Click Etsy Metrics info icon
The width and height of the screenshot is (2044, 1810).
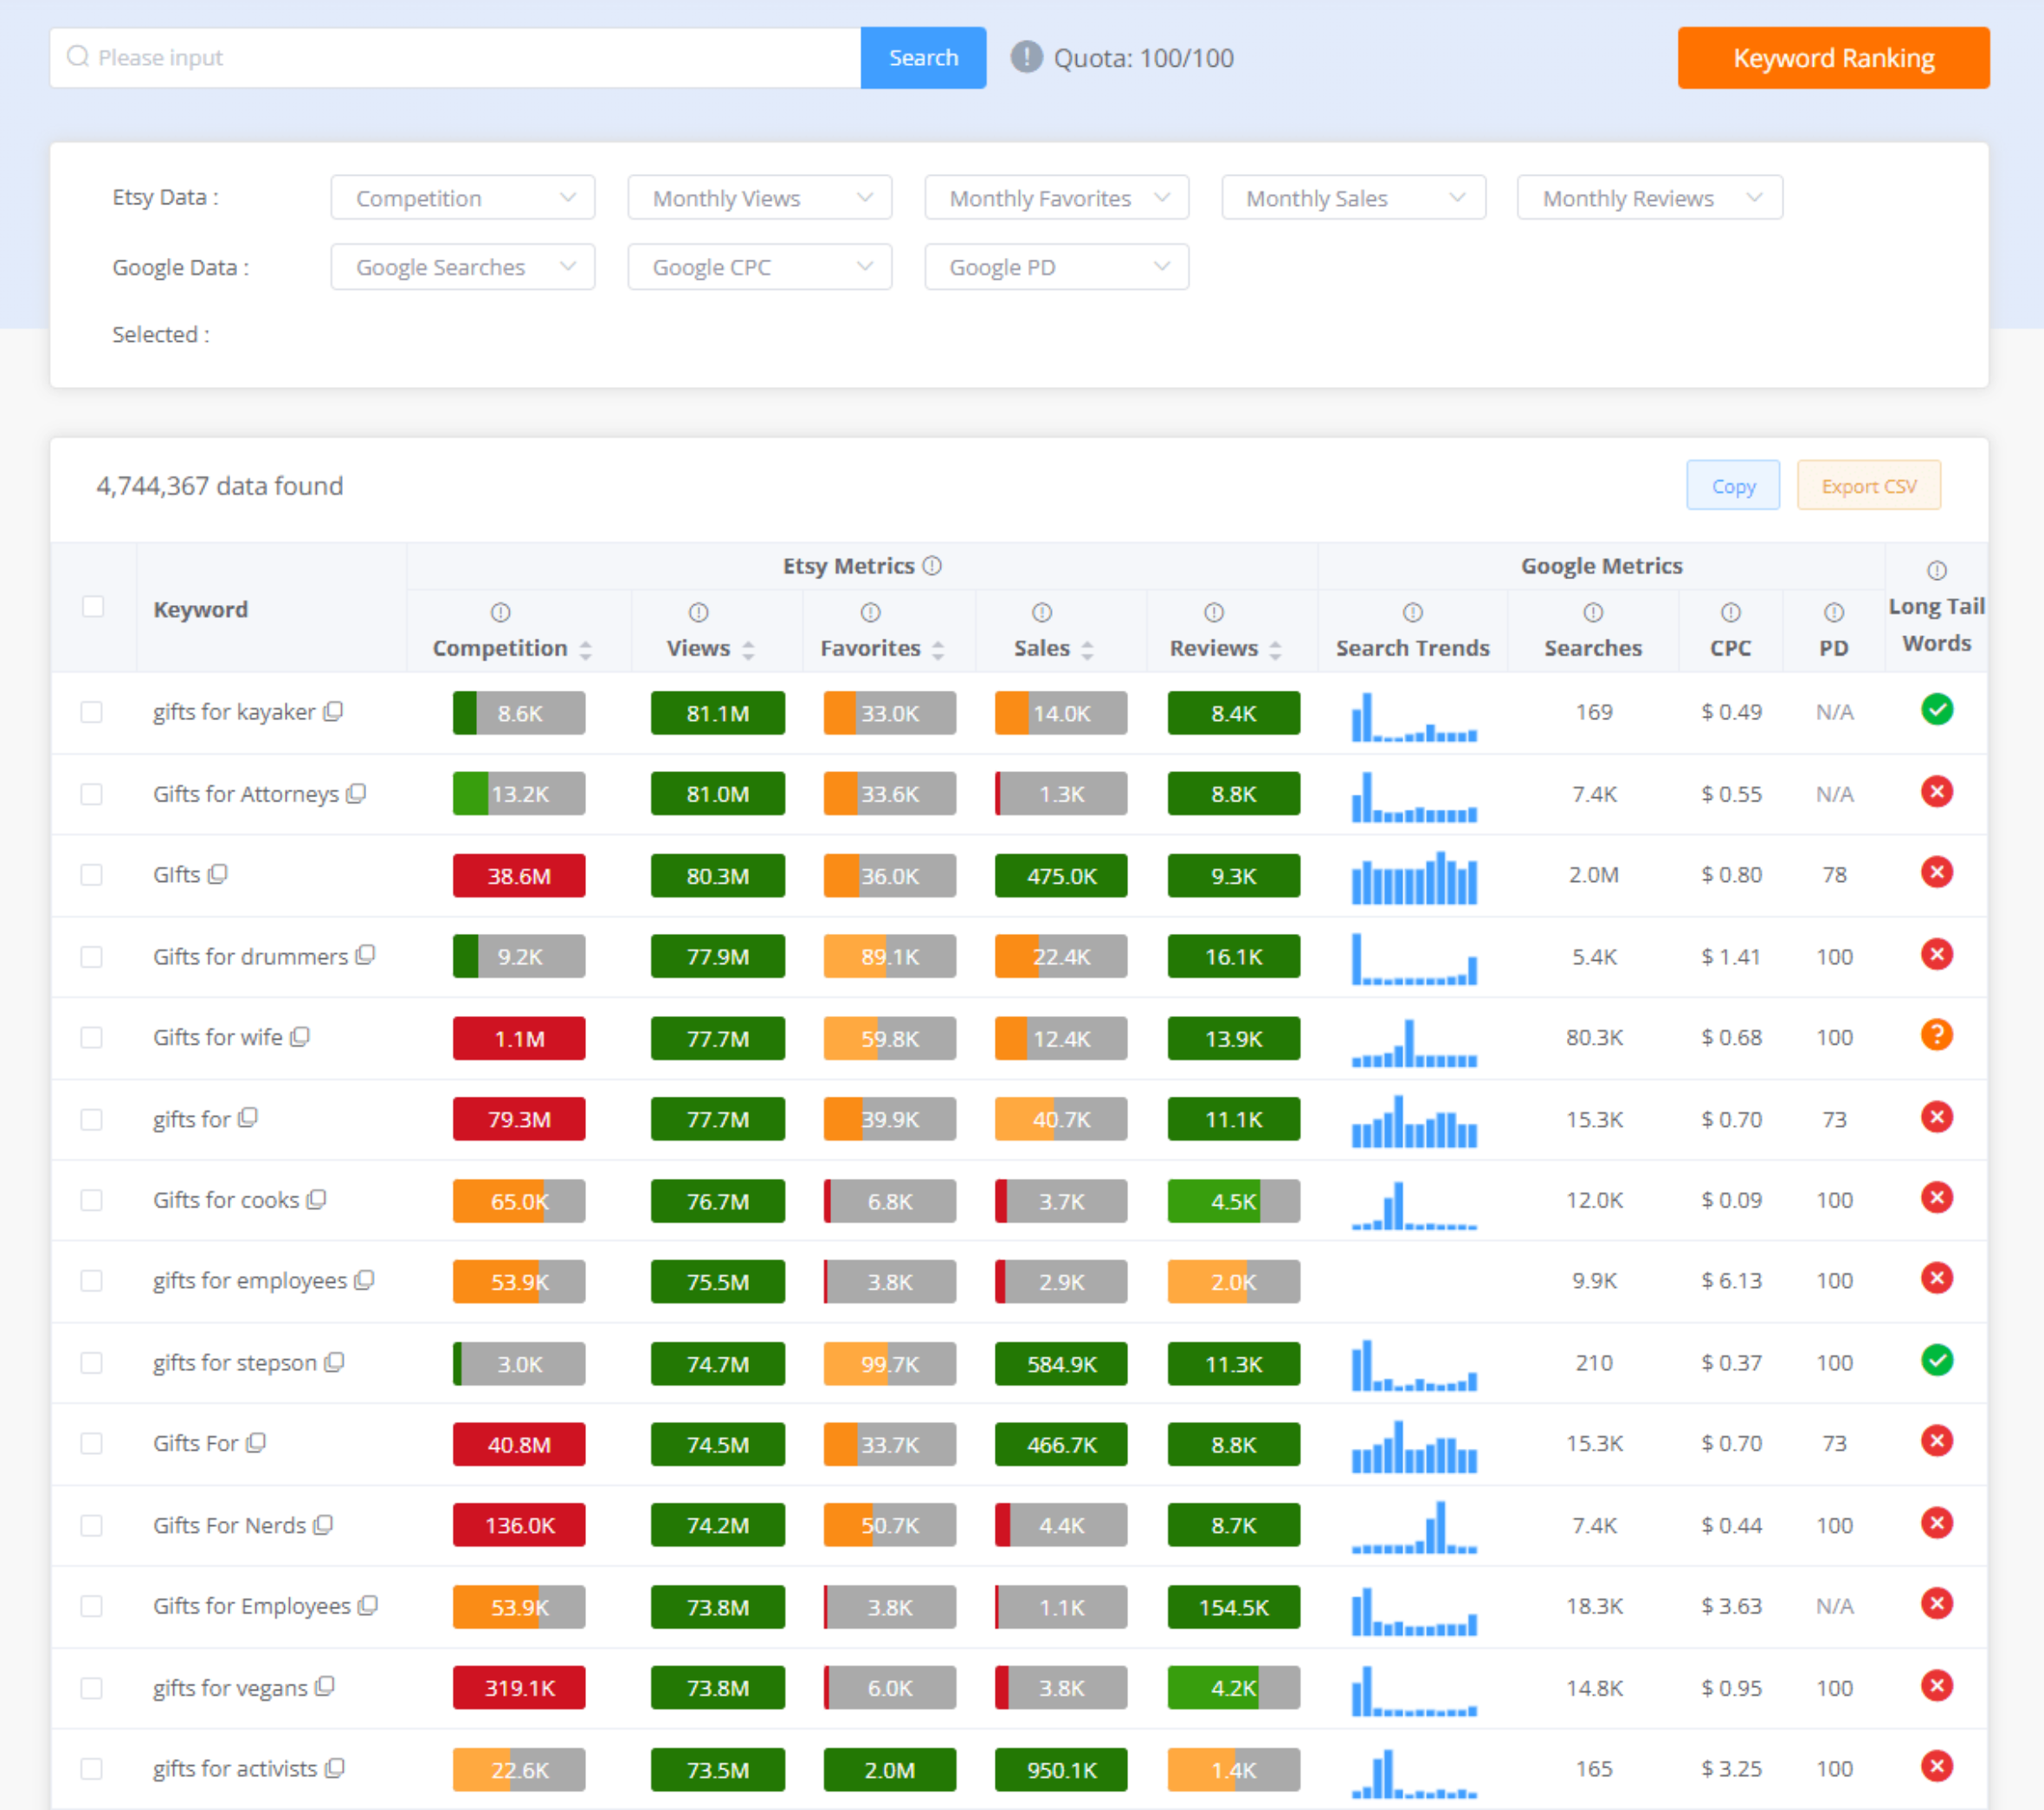pos(932,566)
